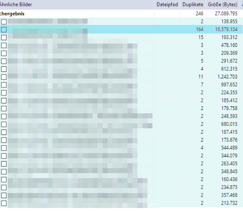
Task: Toggle the checkbox for the 213.732 row
Action: (4, 203)
